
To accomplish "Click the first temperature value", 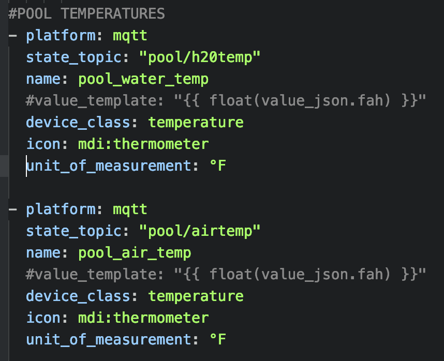I will 196,123.
